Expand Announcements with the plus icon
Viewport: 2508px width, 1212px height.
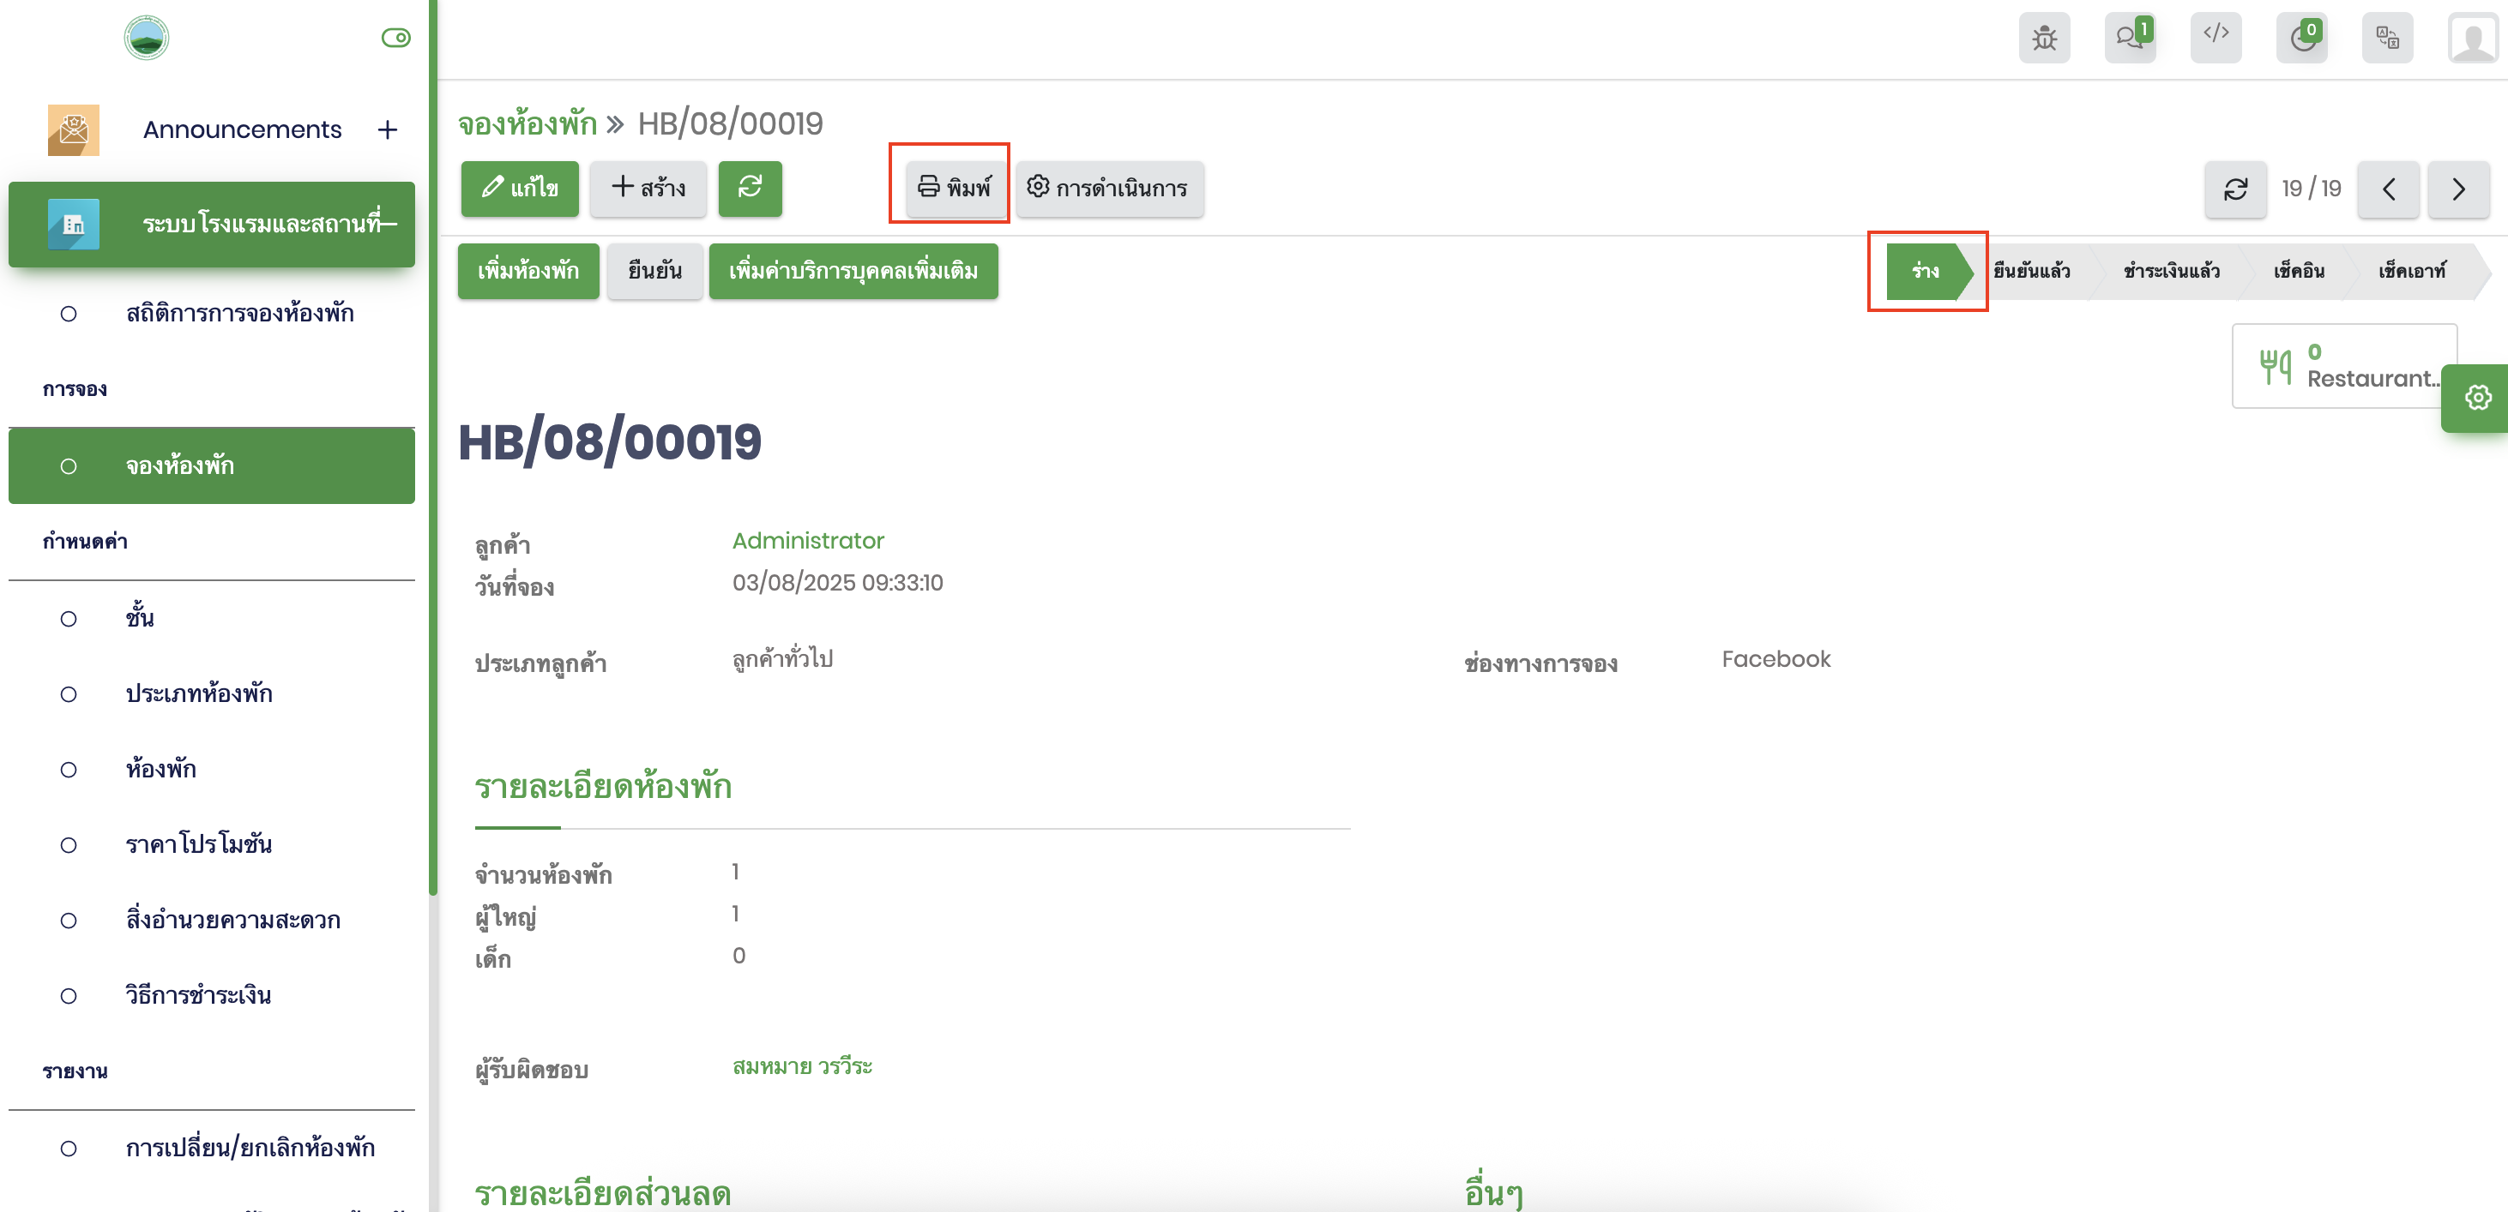point(388,129)
